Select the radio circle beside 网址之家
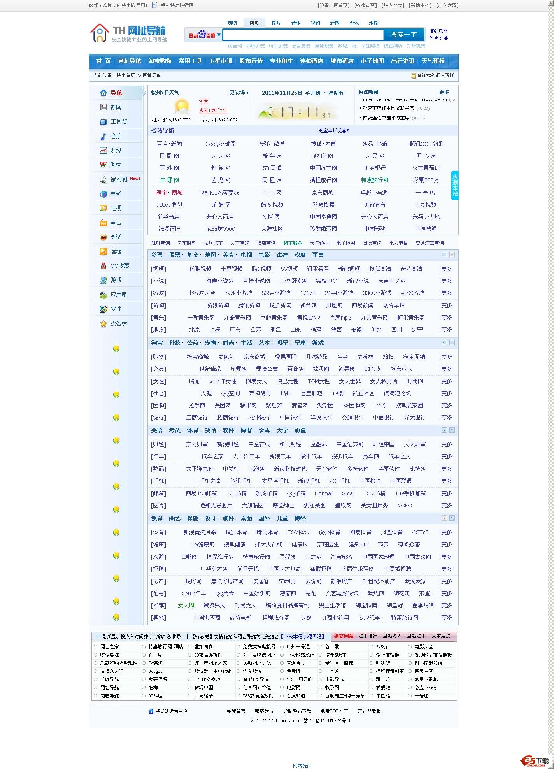This screenshot has height=769, width=554. click(96, 646)
